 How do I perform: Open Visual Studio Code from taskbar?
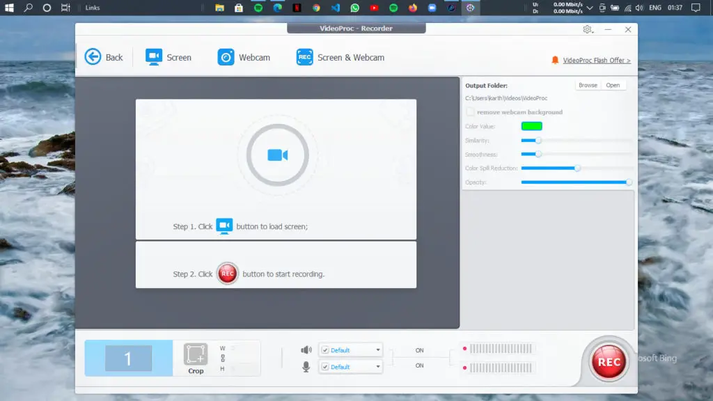336,8
